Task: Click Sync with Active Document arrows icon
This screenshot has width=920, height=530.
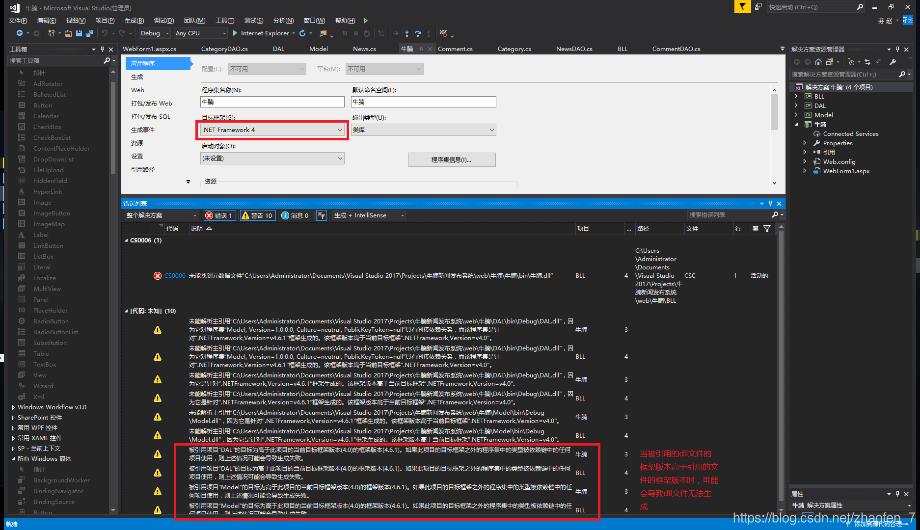Action: pyautogui.click(x=867, y=62)
